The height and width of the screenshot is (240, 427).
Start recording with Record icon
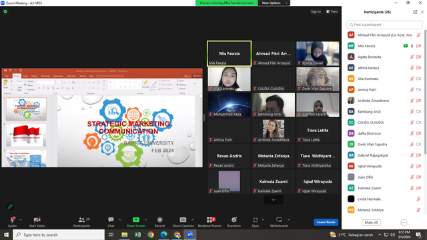159,219
